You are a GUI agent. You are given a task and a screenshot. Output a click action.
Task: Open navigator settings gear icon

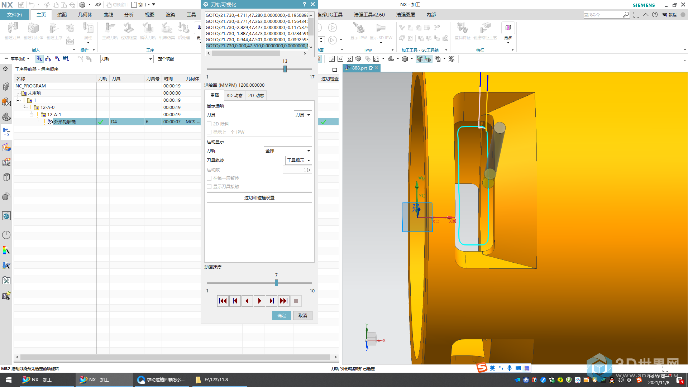(x=5, y=69)
